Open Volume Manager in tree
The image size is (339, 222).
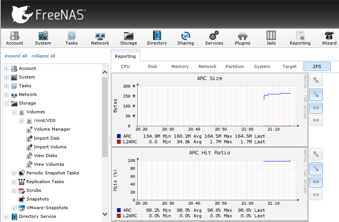pos(52,129)
